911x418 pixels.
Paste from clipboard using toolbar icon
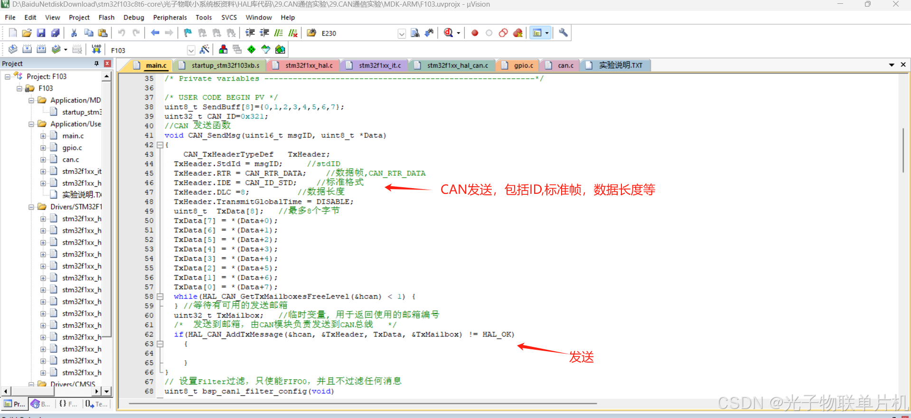103,33
